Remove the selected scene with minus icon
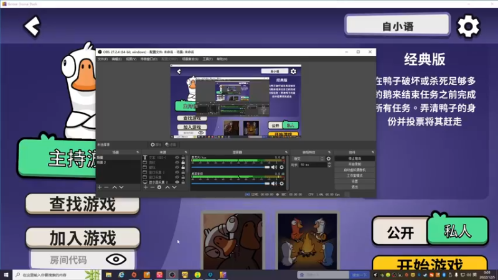498x280 pixels. pyautogui.click(x=106, y=187)
